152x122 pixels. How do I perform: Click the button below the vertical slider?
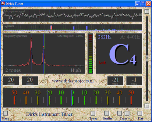[x=147, y=106]
